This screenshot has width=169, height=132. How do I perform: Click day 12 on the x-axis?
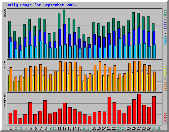click(64, 128)
